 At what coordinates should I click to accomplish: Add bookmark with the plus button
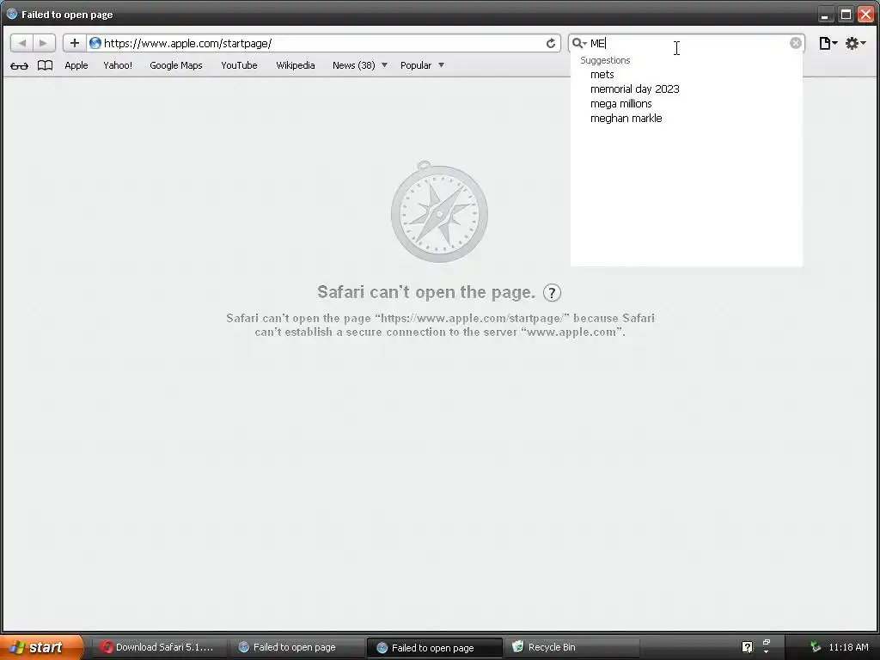[x=74, y=43]
